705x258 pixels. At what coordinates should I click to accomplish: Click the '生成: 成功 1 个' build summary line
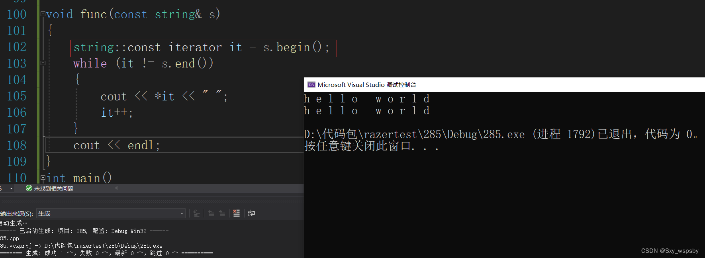107,253
